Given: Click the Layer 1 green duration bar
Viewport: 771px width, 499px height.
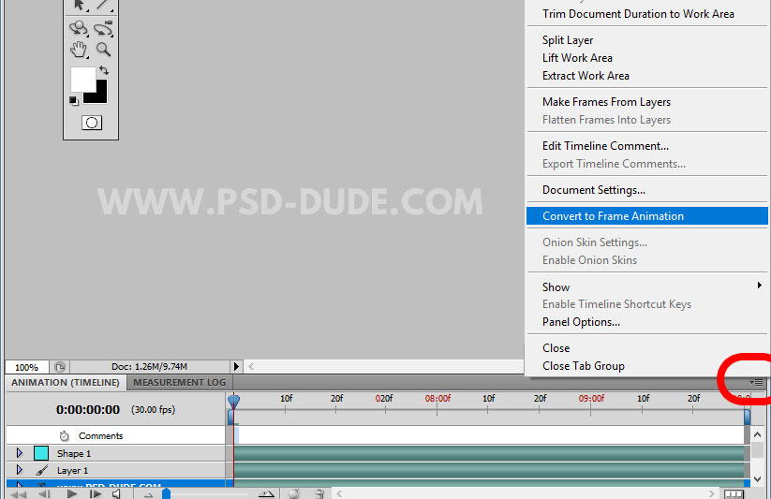Looking at the screenshot, I should [489, 470].
